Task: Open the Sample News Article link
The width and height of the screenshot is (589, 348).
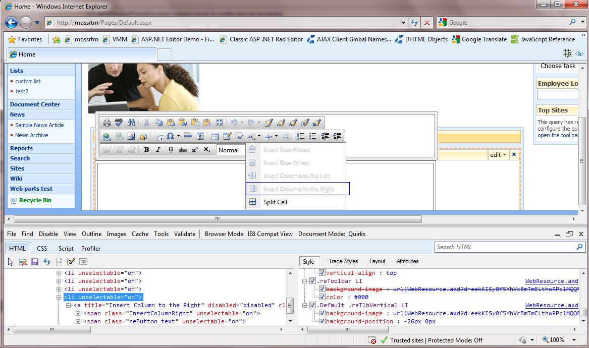Action: click(39, 125)
